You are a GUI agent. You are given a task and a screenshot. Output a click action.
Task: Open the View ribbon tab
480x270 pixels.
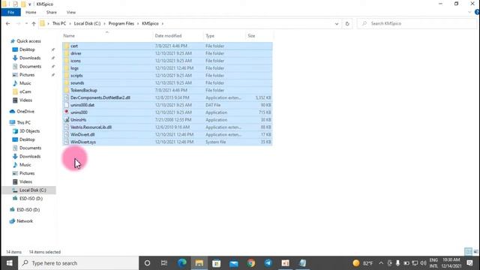point(71,12)
